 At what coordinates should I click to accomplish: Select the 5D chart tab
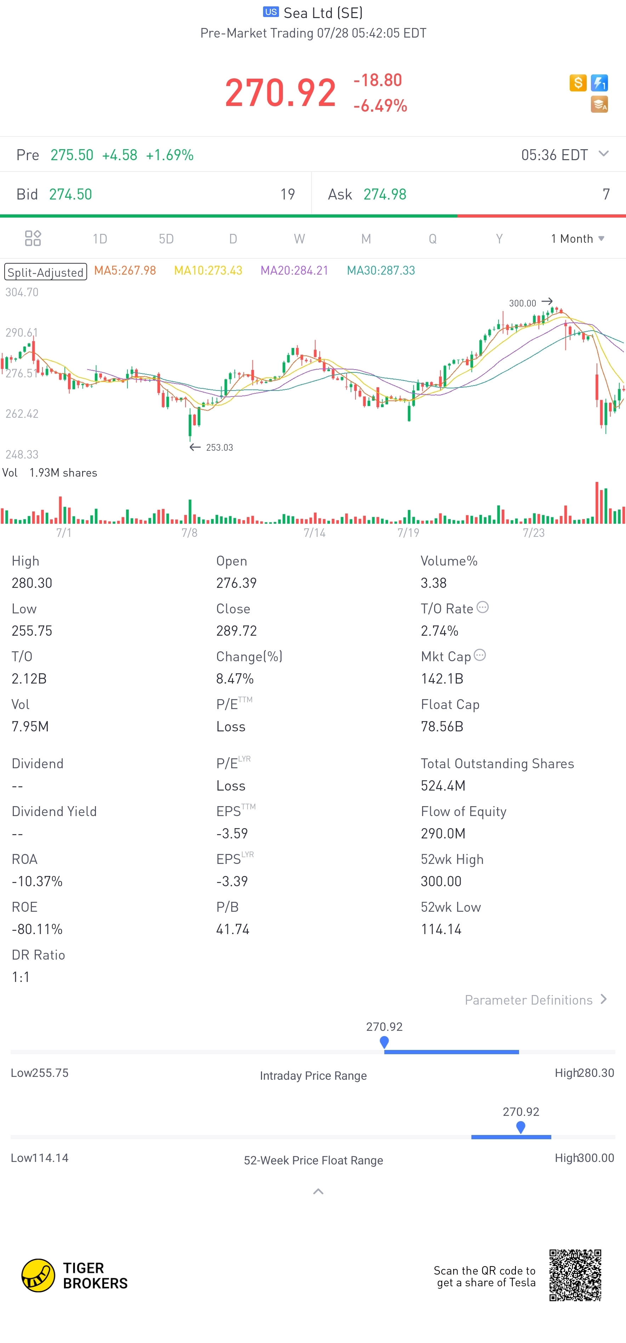[166, 239]
